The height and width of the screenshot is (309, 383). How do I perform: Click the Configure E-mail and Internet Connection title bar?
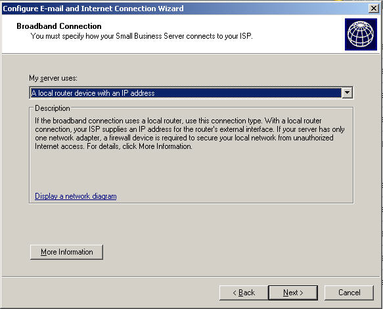coord(93,9)
